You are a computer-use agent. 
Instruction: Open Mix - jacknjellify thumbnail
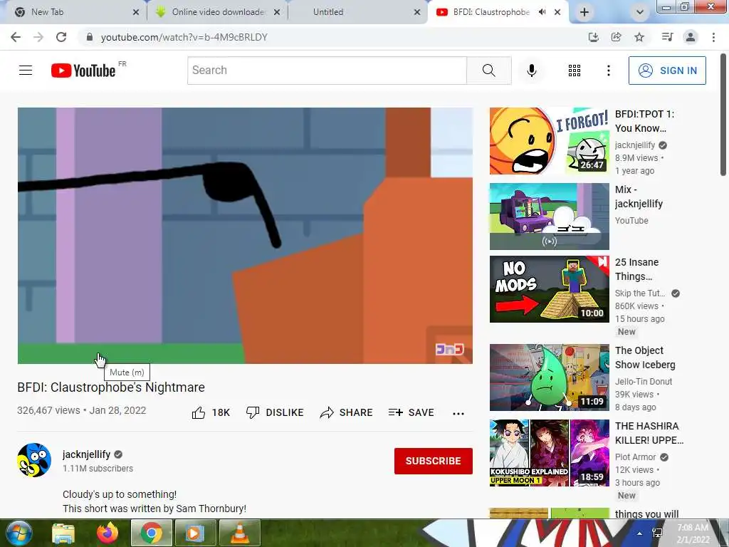pos(549,217)
